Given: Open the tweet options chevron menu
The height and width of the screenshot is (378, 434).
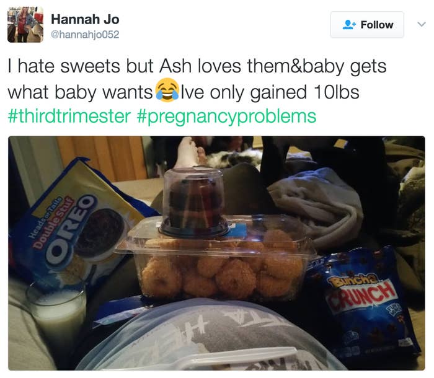Looking at the screenshot, I should 421,24.
